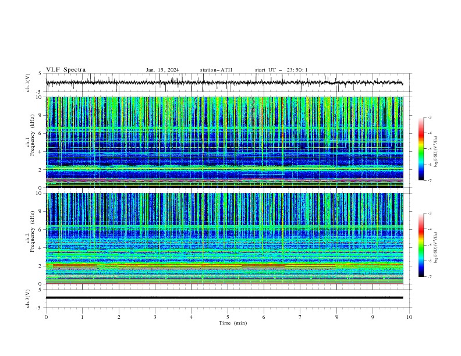The width and height of the screenshot is (461, 356).
Task: Click the "ch.3(V)" axis label
Action: tap(28, 298)
